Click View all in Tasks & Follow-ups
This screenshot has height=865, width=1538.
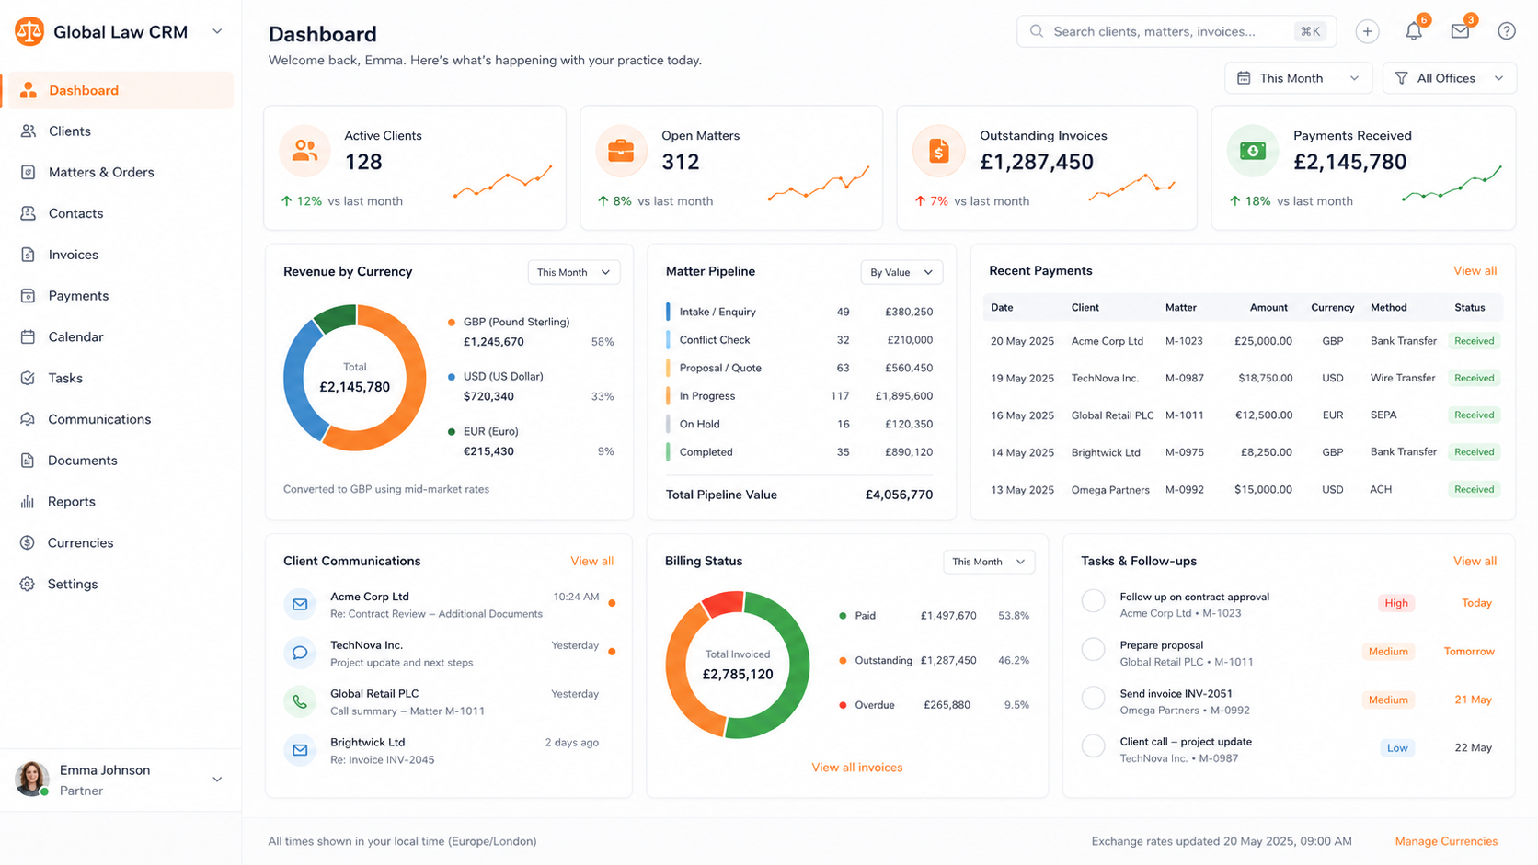[x=1475, y=561]
